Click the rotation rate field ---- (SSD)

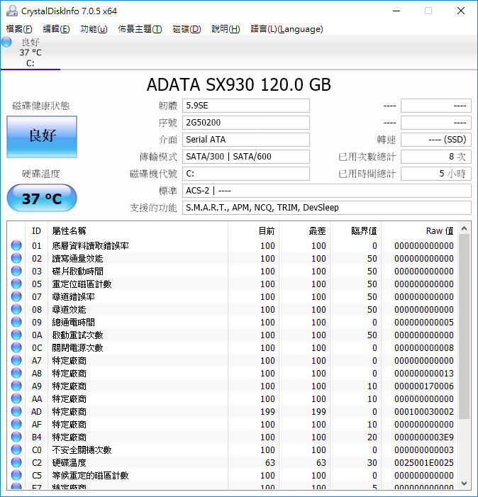(x=436, y=140)
